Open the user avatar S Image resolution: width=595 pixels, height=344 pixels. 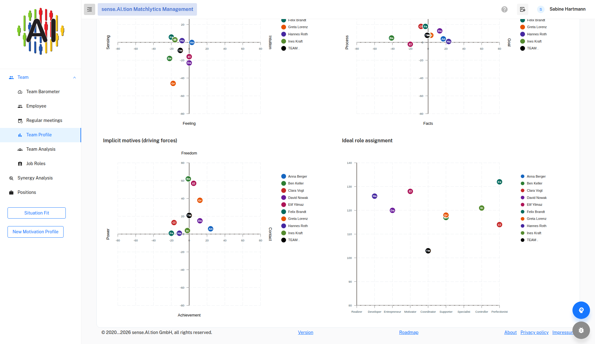coord(541,9)
